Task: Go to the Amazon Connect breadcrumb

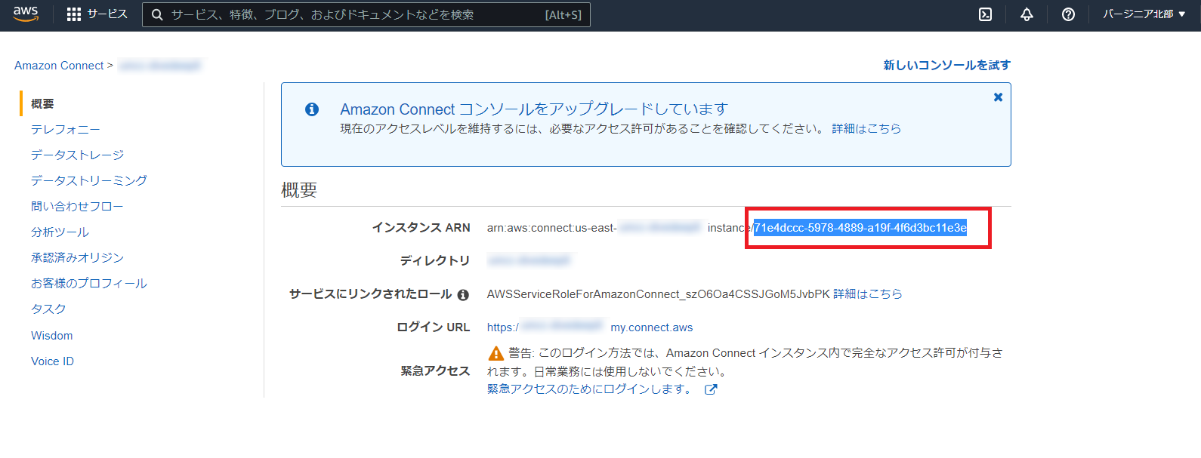Action: point(59,66)
